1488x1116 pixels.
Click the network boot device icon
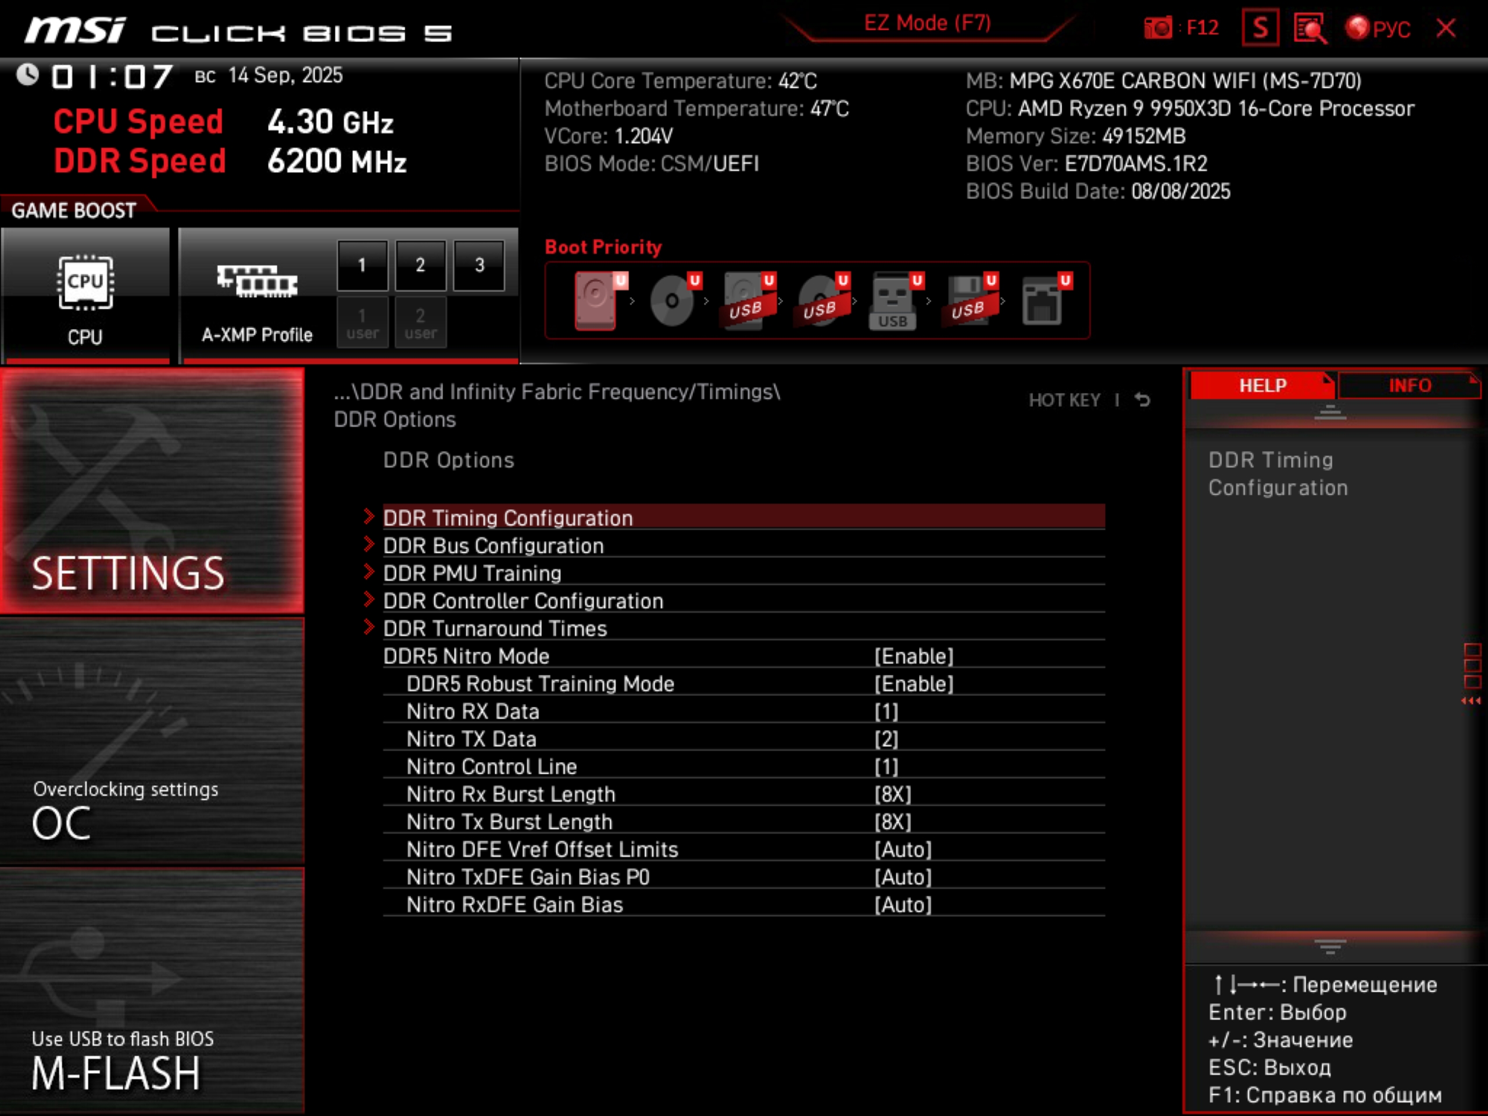tap(1042, 301)
